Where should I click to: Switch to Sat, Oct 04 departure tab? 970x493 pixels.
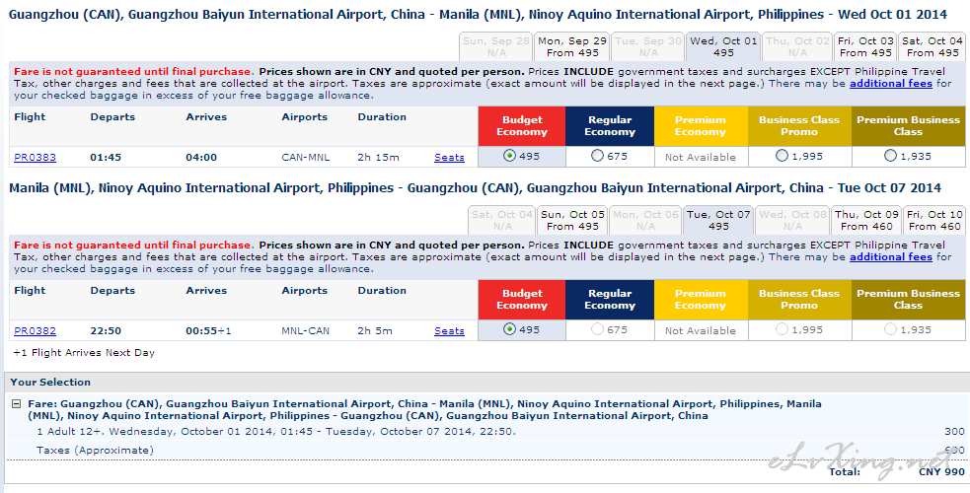pos(933,47)
